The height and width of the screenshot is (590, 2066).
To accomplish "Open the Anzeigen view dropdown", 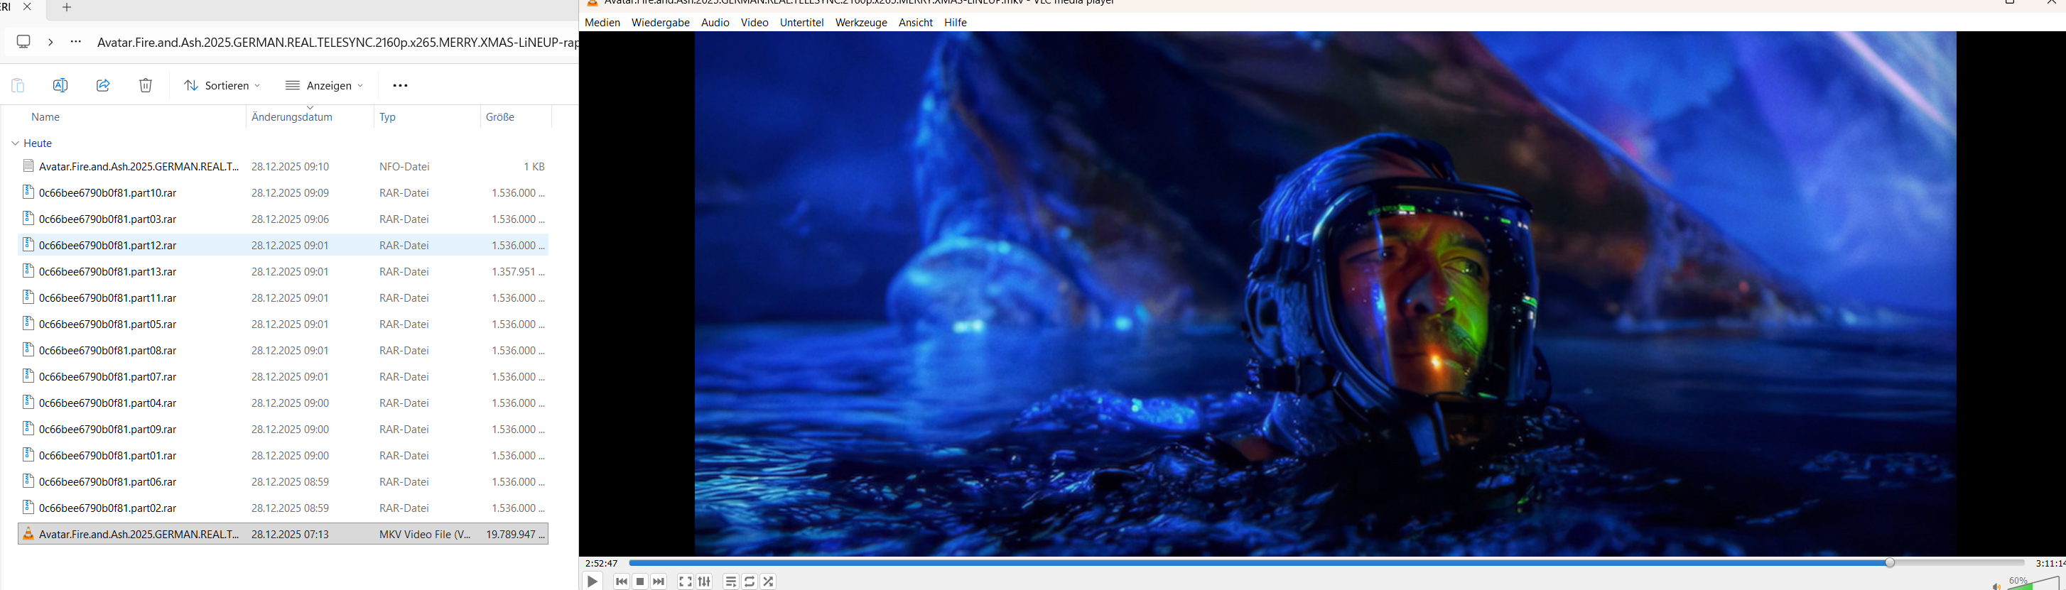I will tap(324, 86).
